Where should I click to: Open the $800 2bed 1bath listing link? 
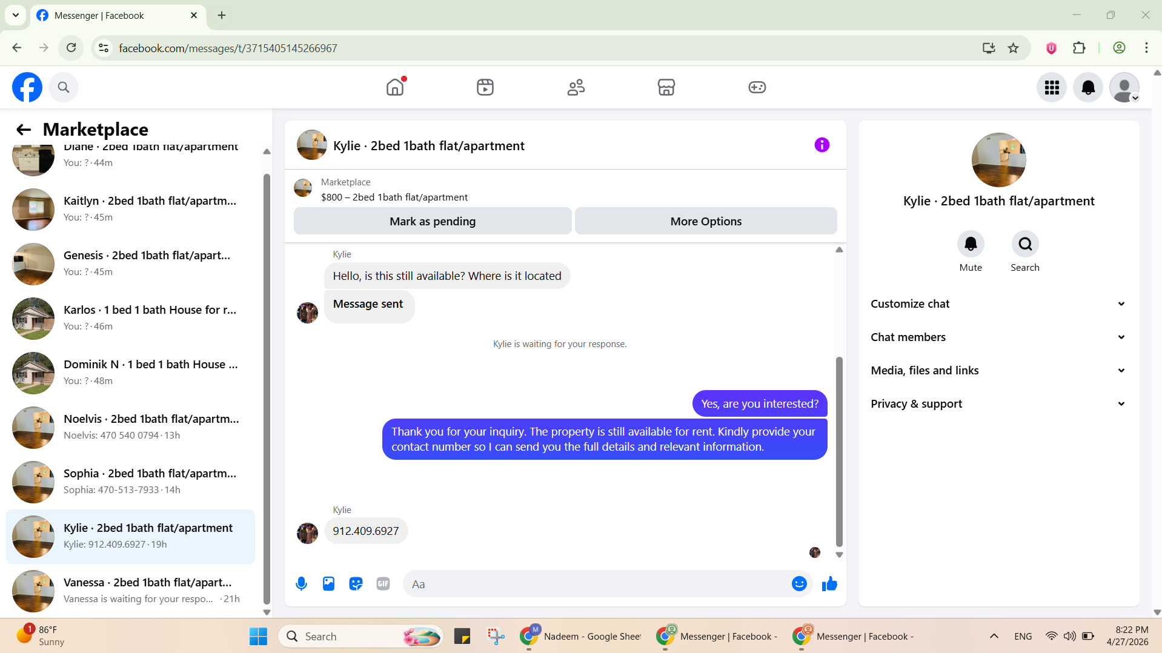coord(394,197)
